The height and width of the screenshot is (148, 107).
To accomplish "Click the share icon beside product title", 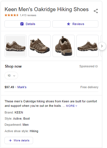I will [96, 11].
